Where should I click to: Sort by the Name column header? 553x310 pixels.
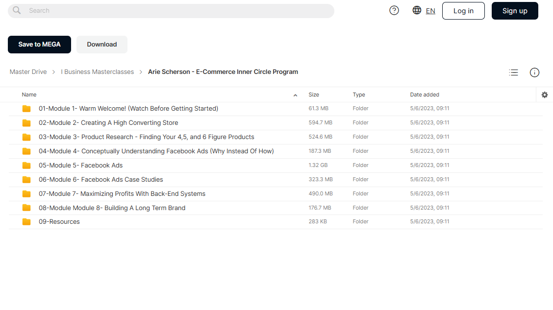(x=29, y=95)
